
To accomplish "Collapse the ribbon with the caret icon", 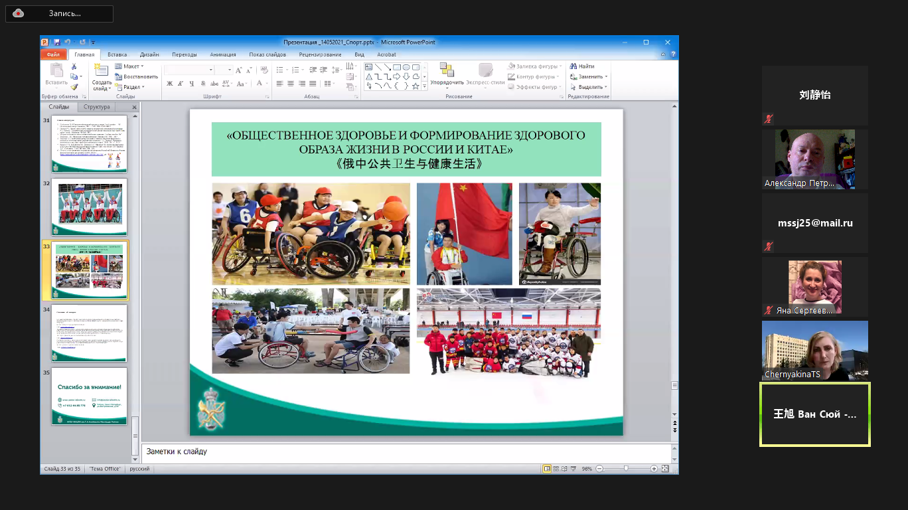I will pos(664,54).
